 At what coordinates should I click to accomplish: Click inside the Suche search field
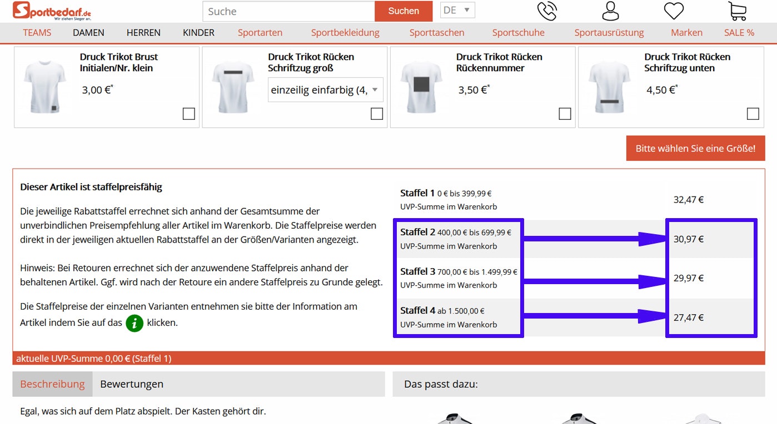coord(287,11)
